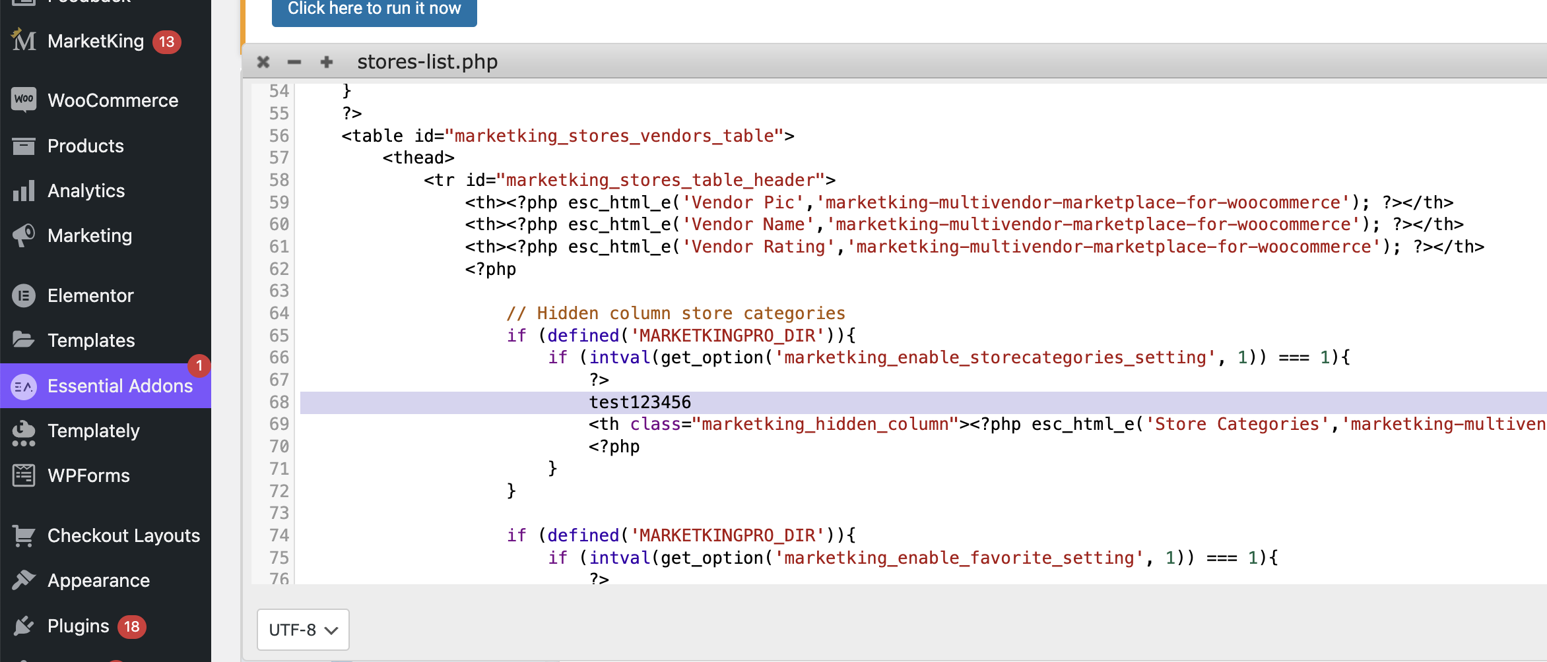Click the Analytics bar chart icon
The image size is (1547, 662).
(24, 191)
